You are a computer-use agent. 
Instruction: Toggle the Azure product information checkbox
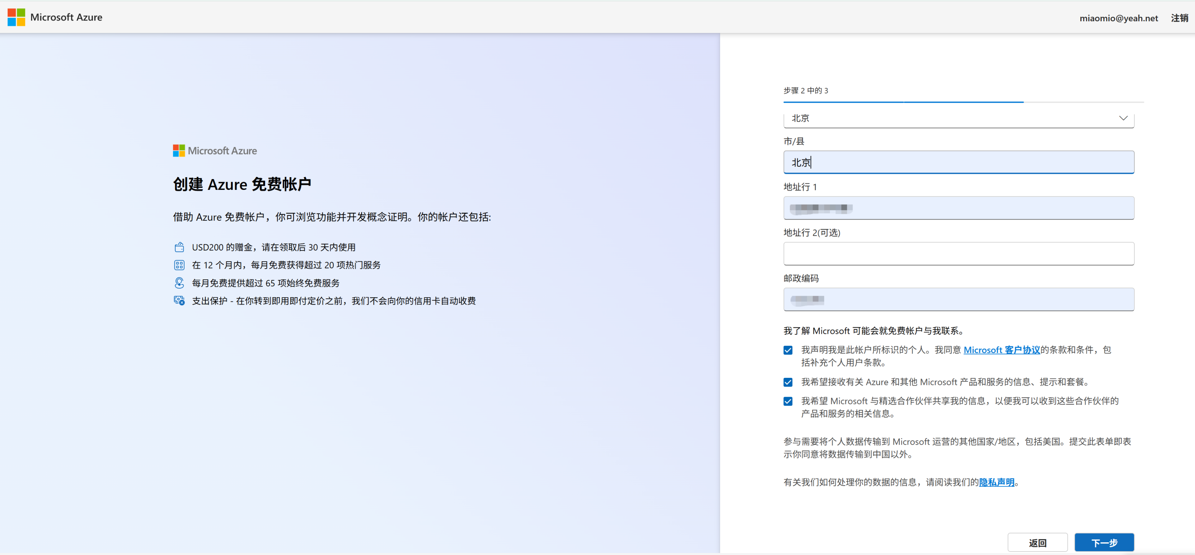pos(788,382)
